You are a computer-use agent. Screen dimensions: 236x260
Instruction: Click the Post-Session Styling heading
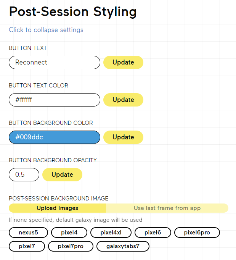coord(73,12)
